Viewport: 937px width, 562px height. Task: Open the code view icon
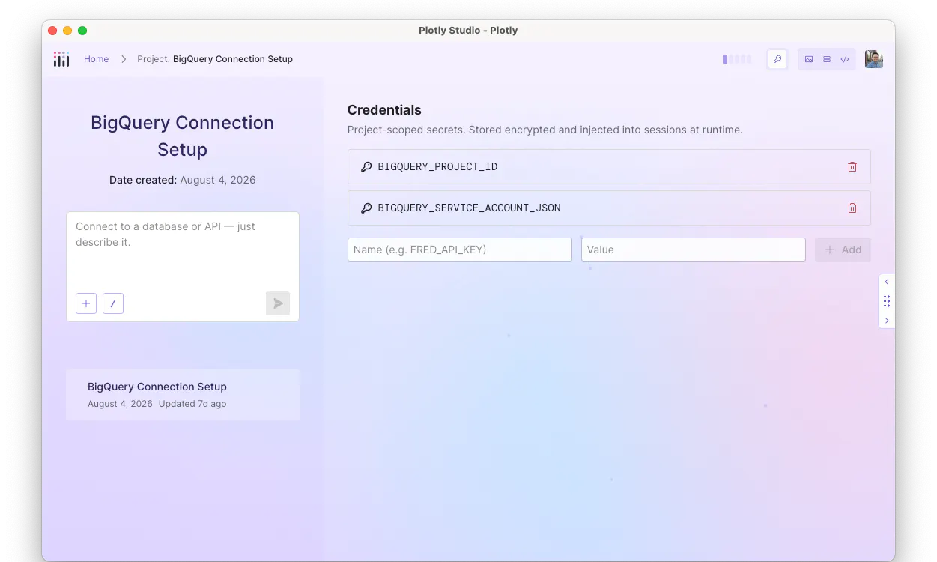(x=845, y=59)
